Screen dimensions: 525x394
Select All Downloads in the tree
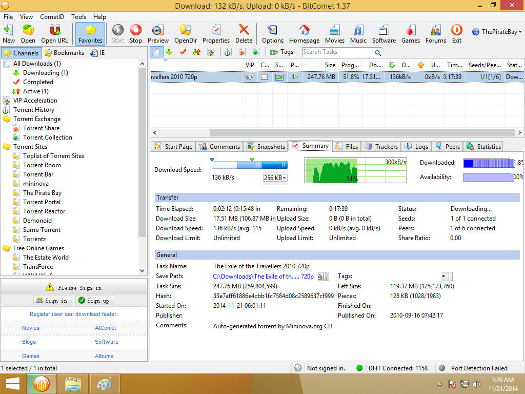(37, 64)
